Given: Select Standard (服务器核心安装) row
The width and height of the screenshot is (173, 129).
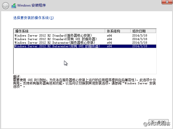Looking at the screenshot, I should (85, 35).
